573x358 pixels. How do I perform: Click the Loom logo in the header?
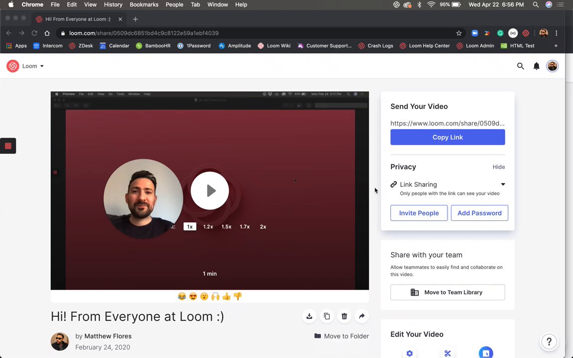tap(13, 66)
